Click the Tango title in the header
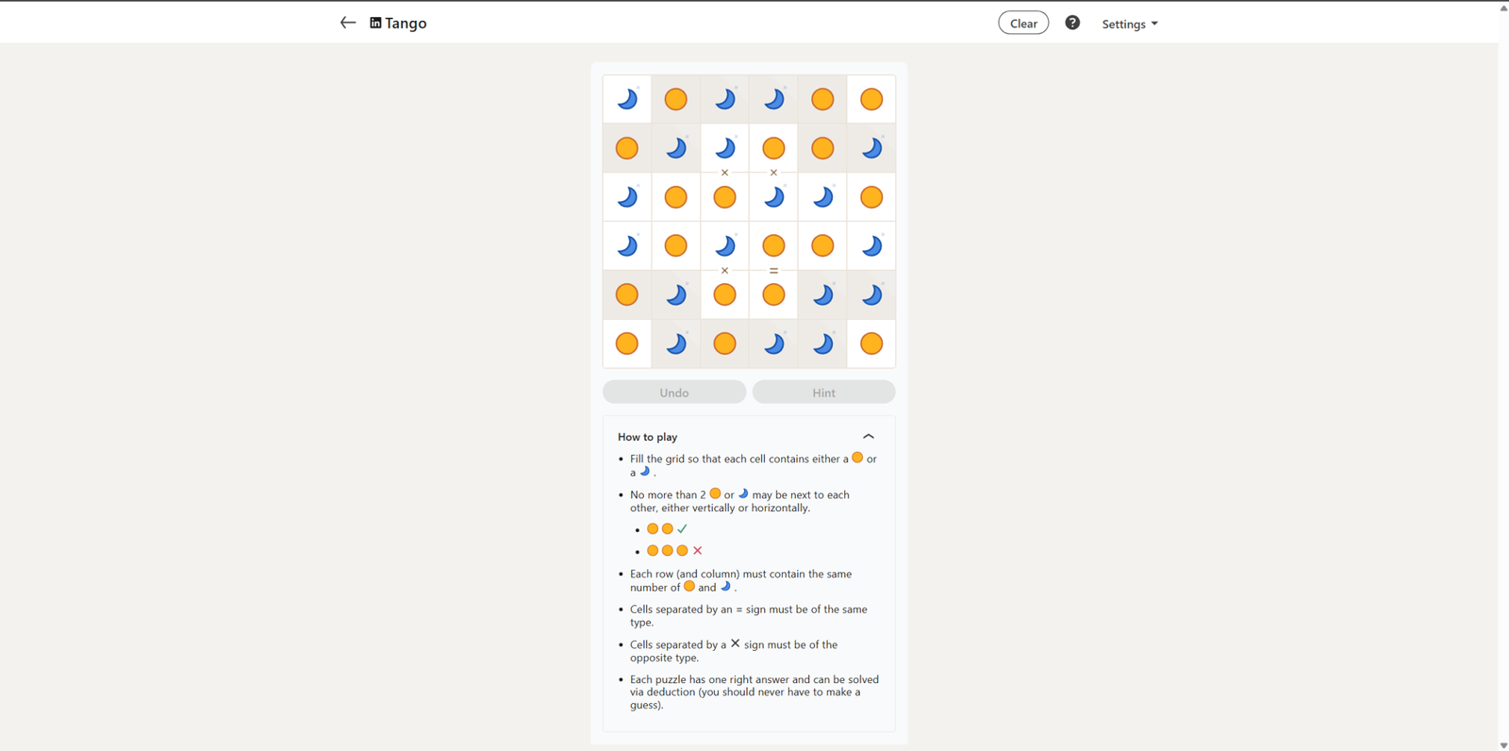Screen dimensions: 1509x751 406,23
